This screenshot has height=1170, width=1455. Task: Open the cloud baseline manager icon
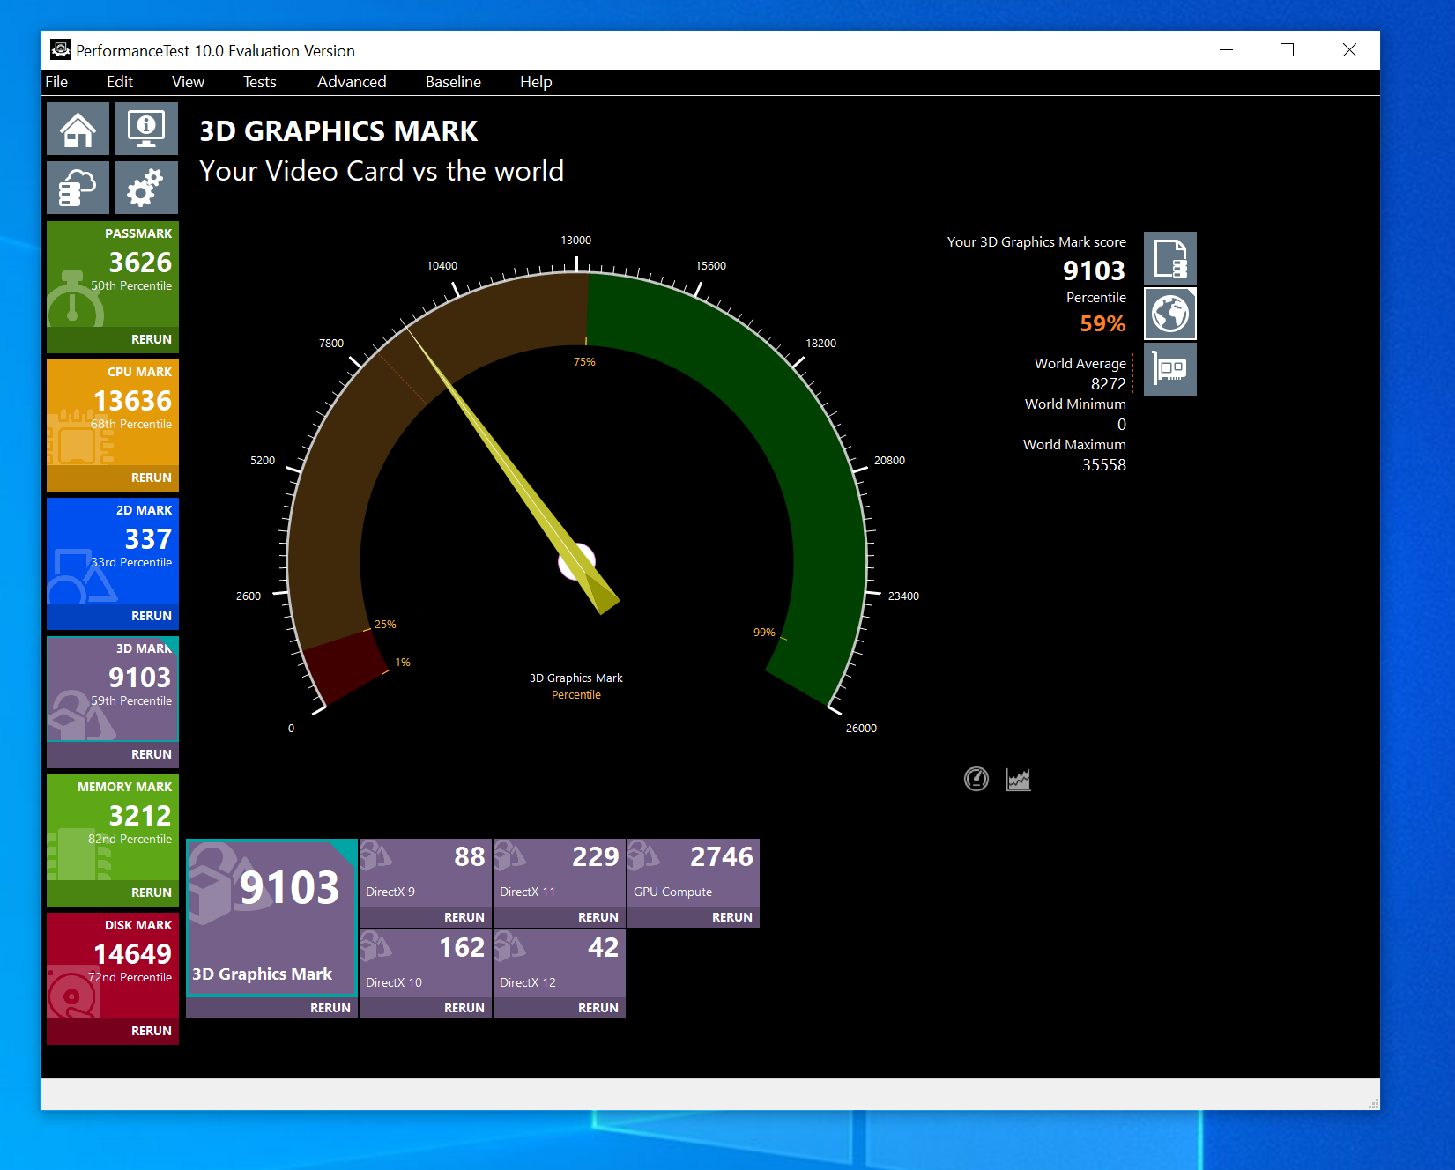point(78,188)
